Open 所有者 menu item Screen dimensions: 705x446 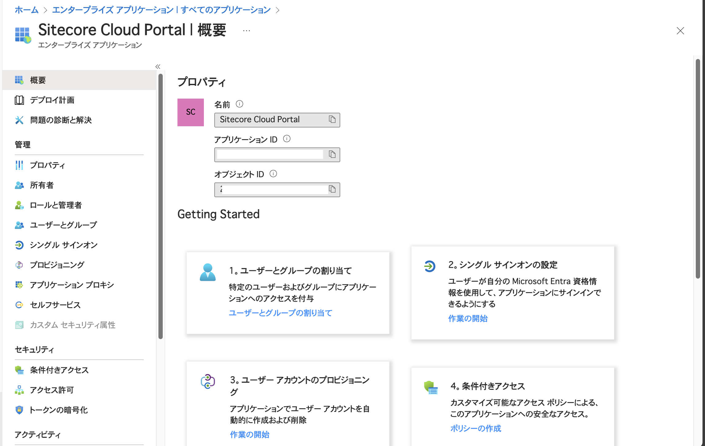coord(79,185)
